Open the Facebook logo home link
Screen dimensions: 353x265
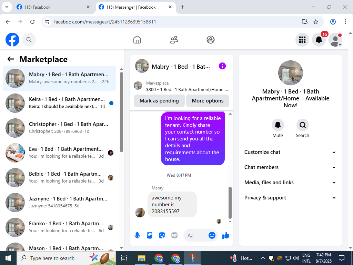12,40
